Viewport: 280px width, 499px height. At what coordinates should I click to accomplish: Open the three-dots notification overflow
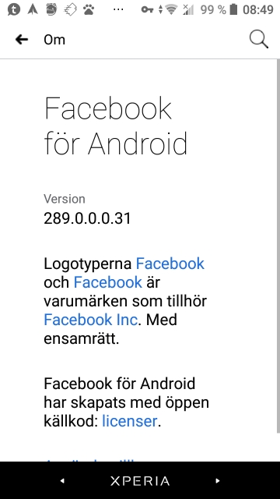pos(118,9)
